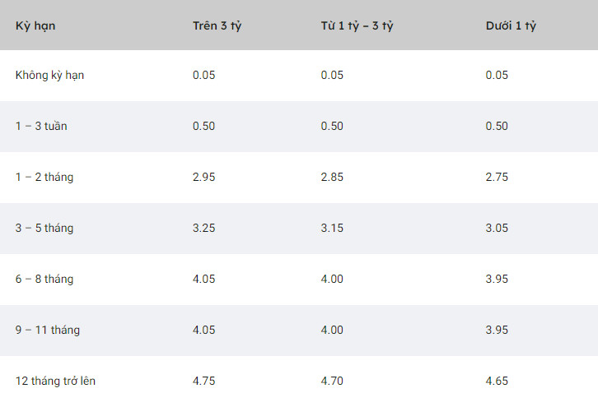Select the '6 – 8 tháng' row label
598x407 pixels.
[x=44, y=279]
